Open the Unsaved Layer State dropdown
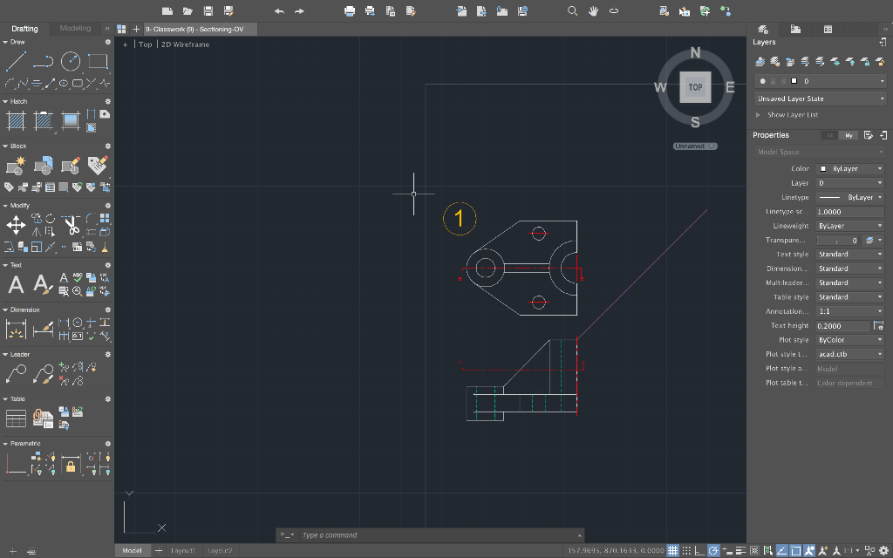This screenshot has height=558, width=893. [820, 98]
